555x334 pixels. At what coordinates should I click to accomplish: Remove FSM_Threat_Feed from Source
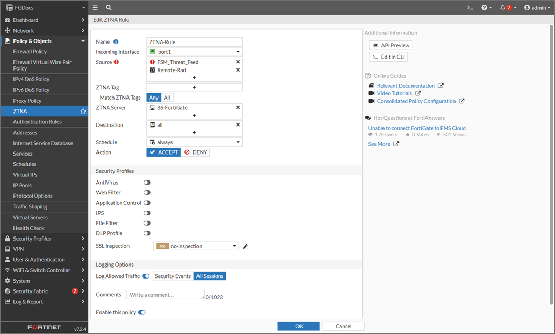coord(238,62)
